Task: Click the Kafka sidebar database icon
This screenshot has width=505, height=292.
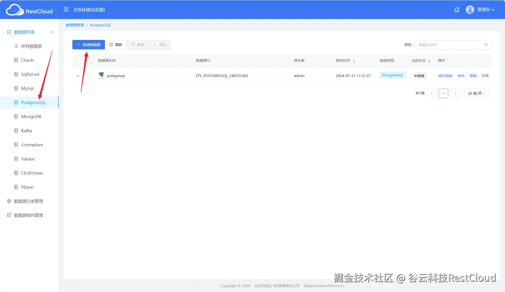Action: point(16,131)
